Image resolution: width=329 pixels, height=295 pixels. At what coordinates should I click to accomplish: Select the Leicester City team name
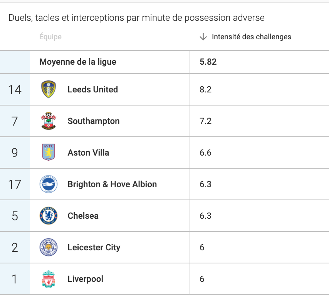(x=94, y=247)
